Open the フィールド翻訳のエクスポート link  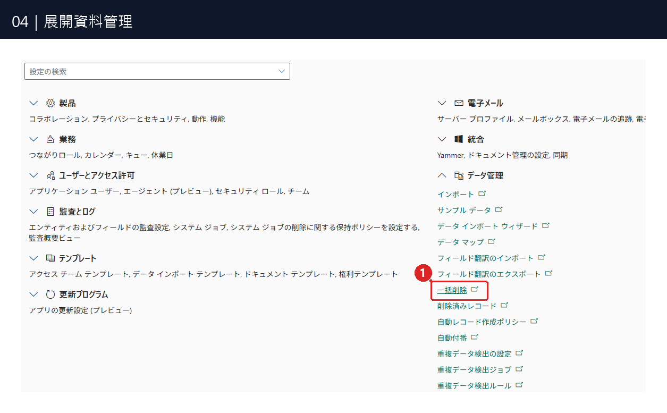point(489,274)
